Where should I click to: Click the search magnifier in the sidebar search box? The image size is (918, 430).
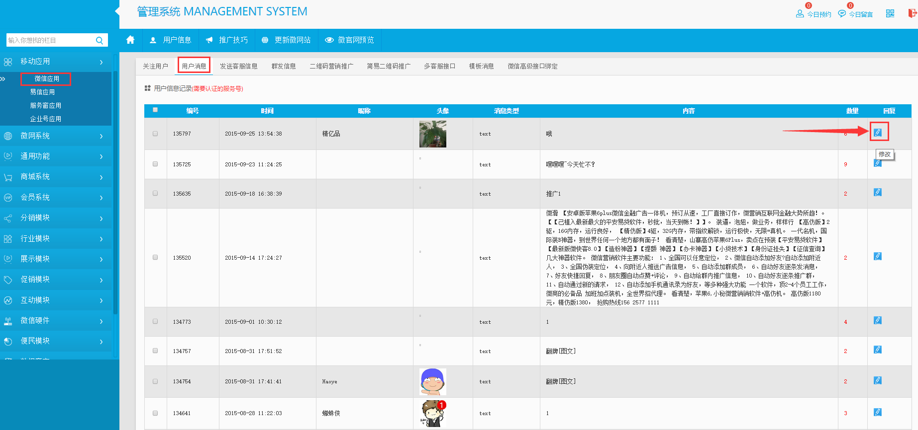tap(100, 40)
